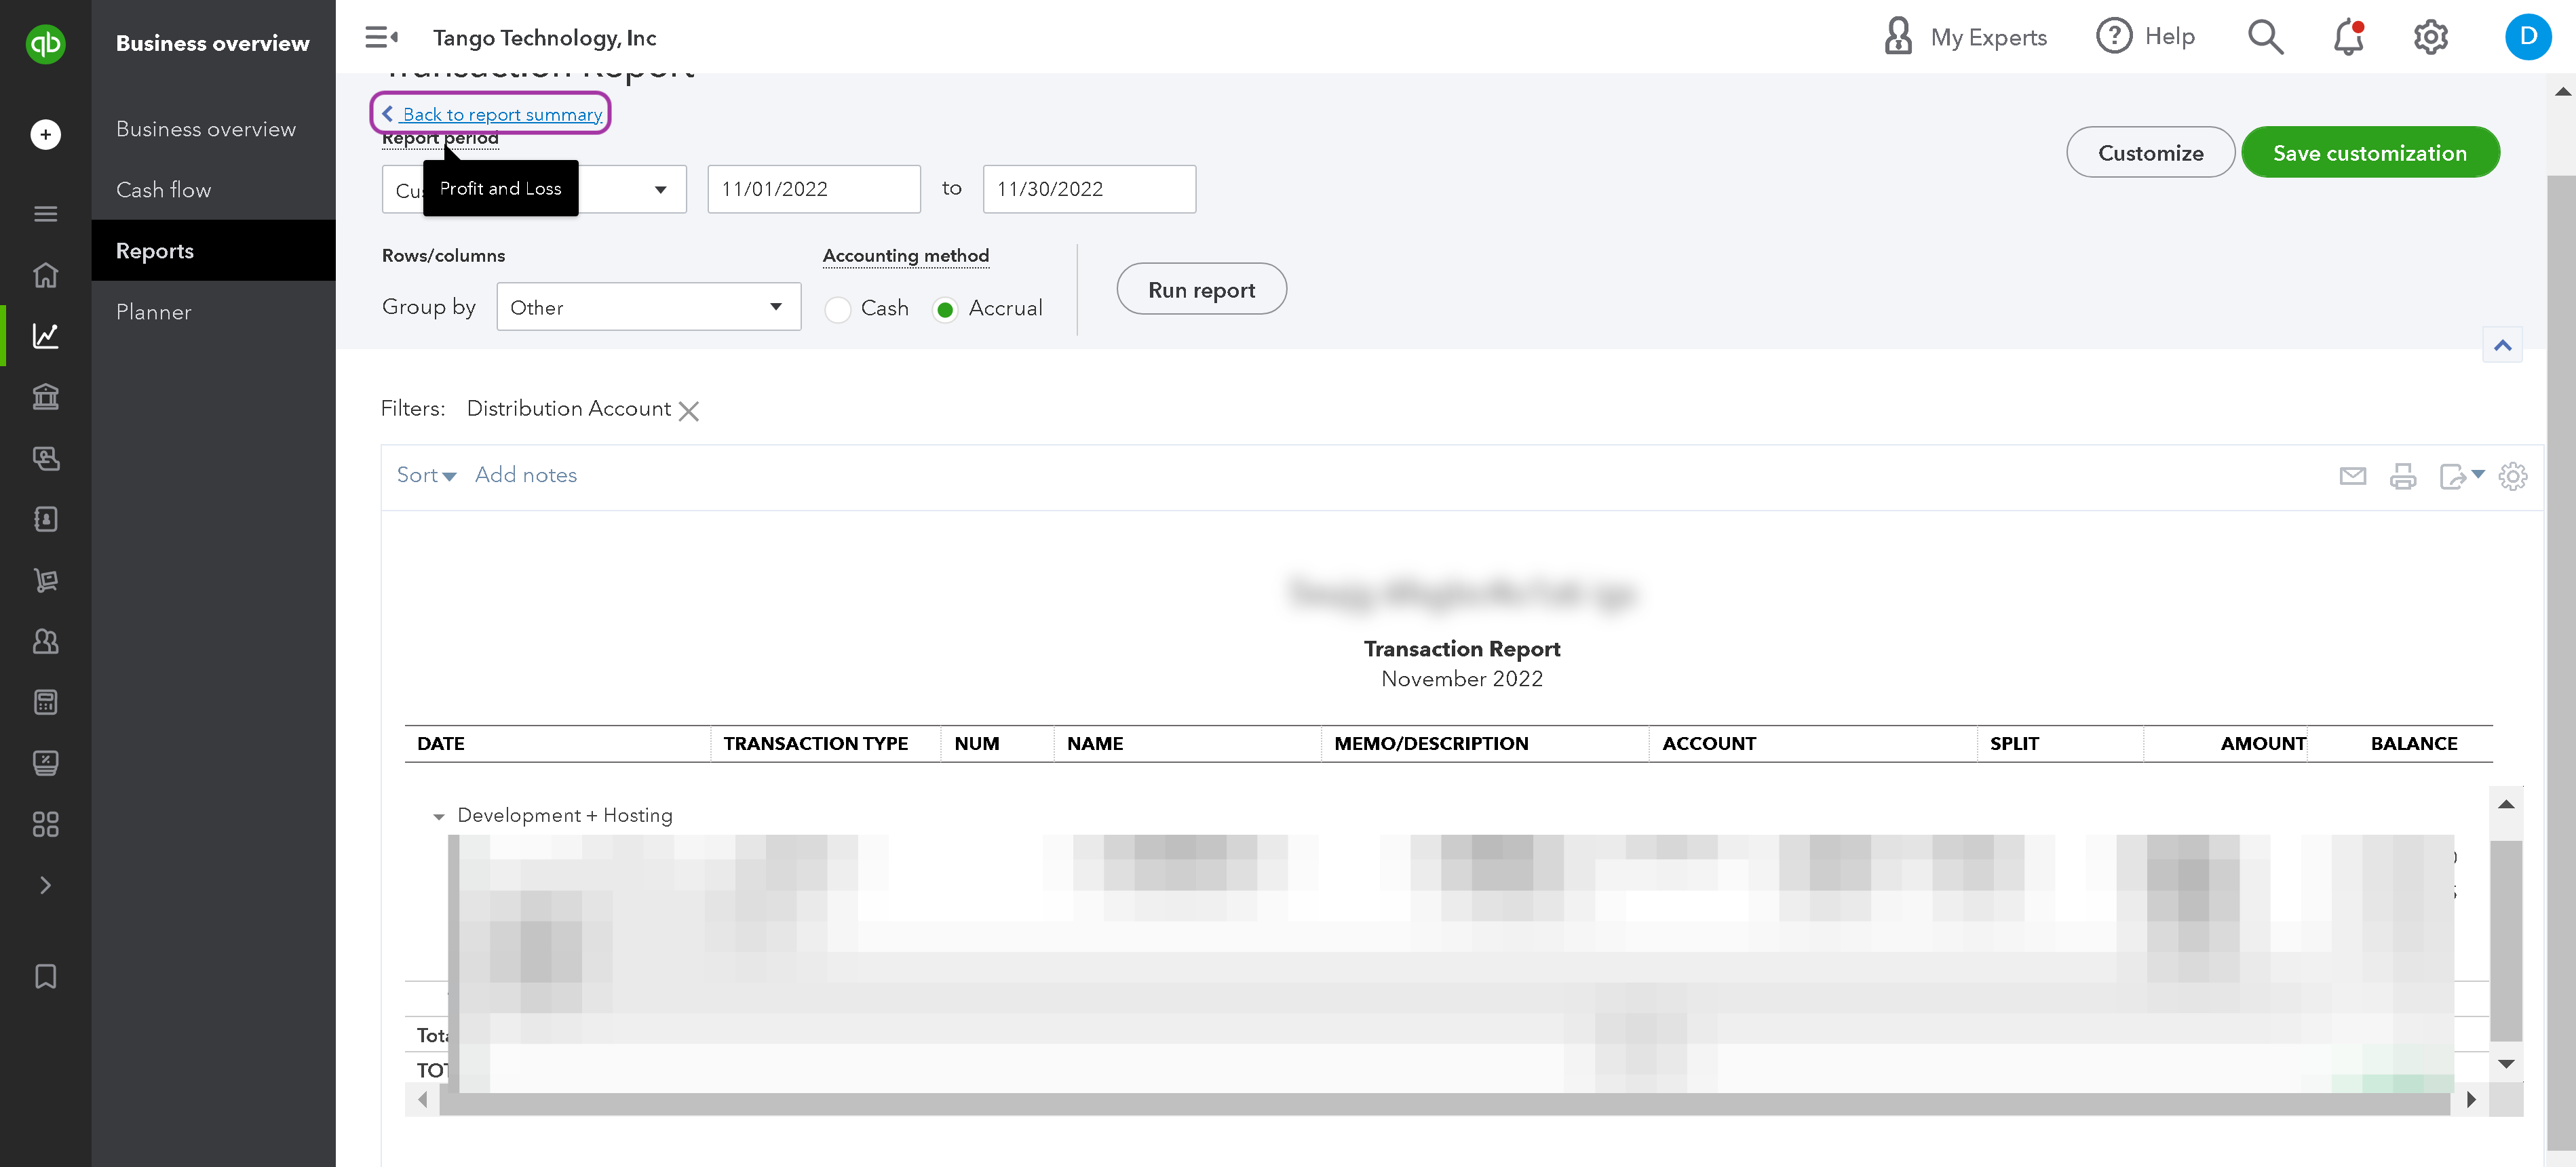Screen dimensions: 2576x1167
Task: Open the sidebar hamburger menu icon
Action: click(45, 214)
